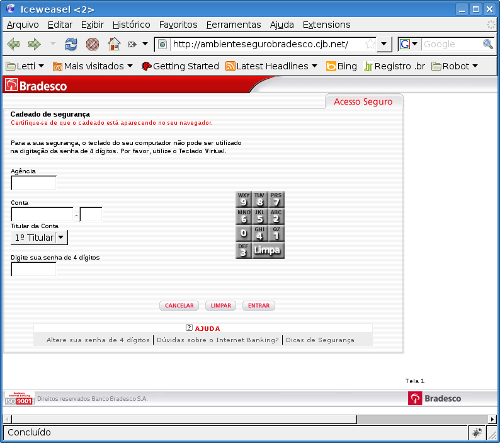Expand the Latest Headlines feed
The width and height of the screenshot is (500, 443).
(x=271, y=66)
